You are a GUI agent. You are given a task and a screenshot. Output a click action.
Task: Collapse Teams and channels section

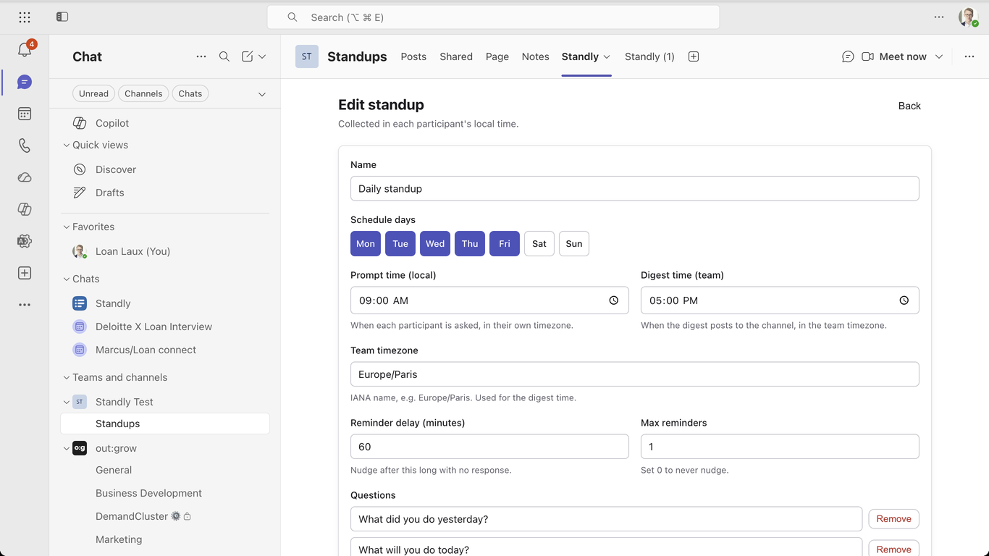pyautogui.click(x=67, y=377)
